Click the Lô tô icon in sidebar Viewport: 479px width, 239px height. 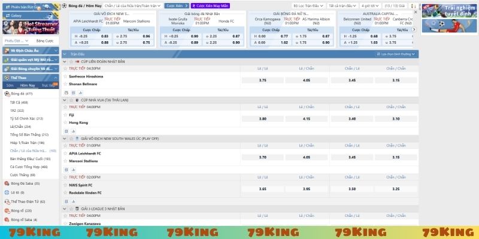click(x=7, y=192)
